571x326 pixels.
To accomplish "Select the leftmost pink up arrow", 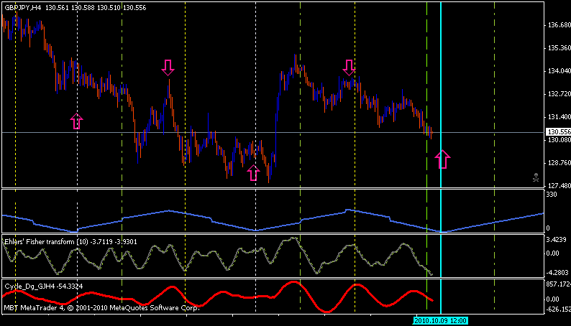I will point(76,121).
